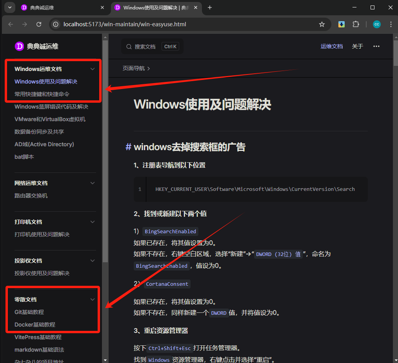Screen dimensions: 398x363
Task: Open AD域(Active Directory) sidebar link
Action: tap(44, 144)
